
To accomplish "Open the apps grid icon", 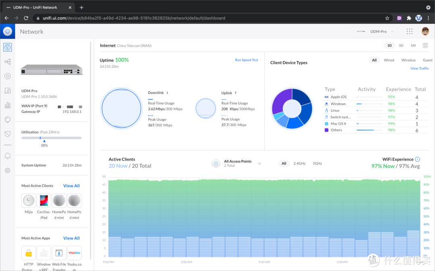I will point(410,31).
